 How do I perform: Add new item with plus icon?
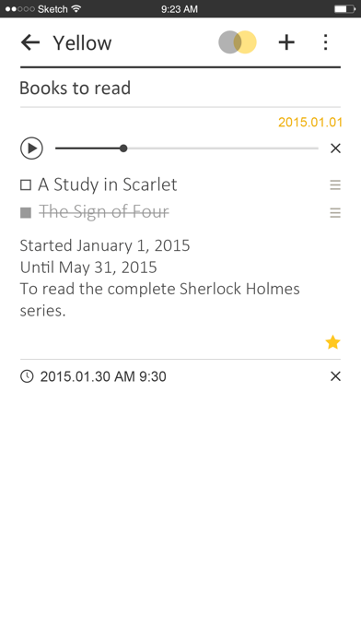point(286,42)
